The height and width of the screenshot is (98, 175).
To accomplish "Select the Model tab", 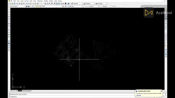I will coord(20,91).
